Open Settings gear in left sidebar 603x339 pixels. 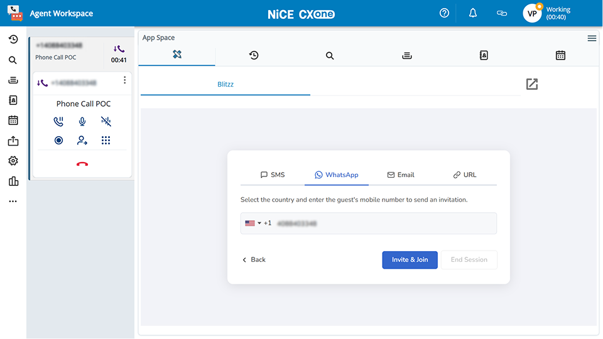point(13,161)
